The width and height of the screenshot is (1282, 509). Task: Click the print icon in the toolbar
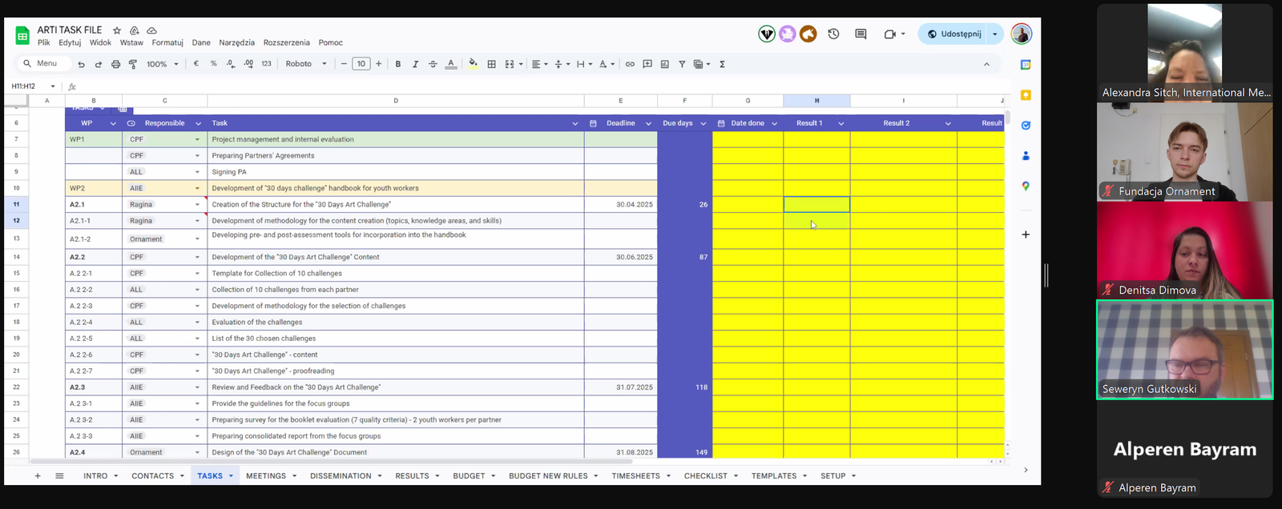[115, 64]
